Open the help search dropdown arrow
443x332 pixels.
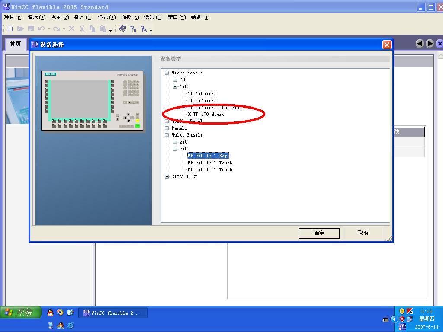[x=151, y=30]
